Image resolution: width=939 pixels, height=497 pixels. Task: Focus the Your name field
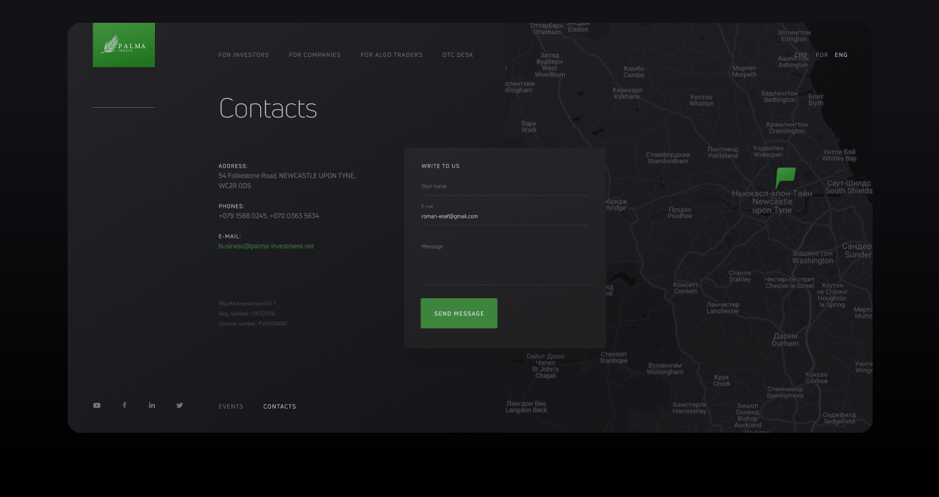tap(505, 187)
